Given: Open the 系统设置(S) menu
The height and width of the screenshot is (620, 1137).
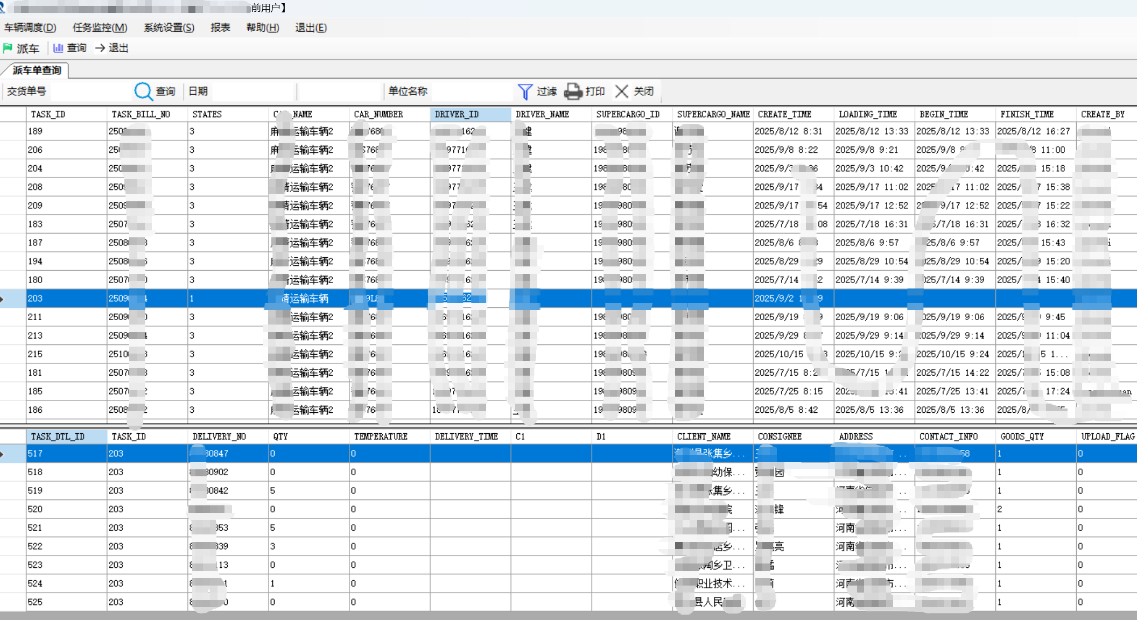Looking at the screenshot, I should pos(169,28).
